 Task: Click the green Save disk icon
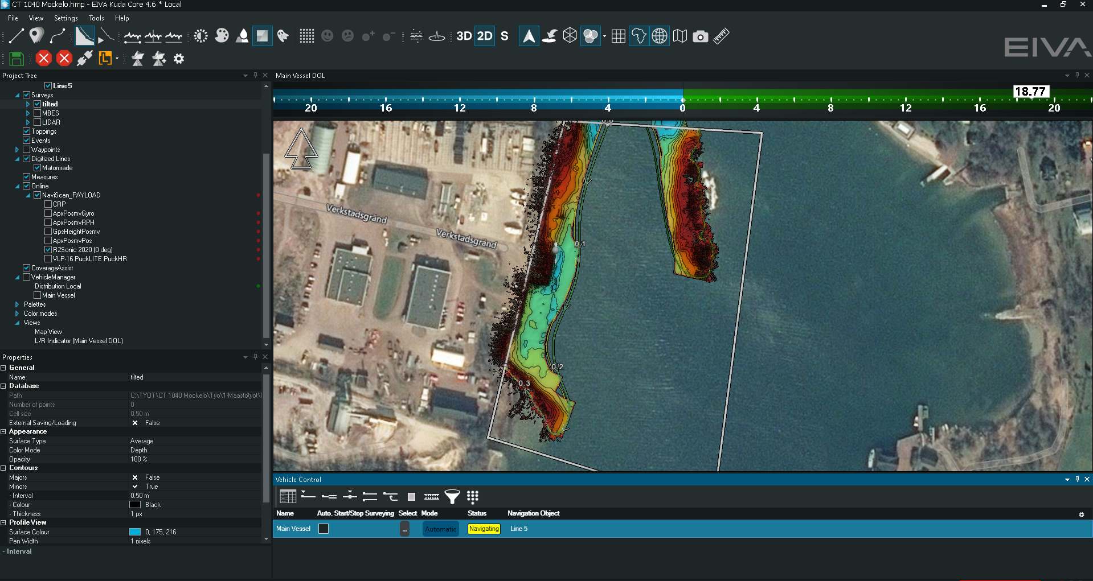[x=16, y=59]
